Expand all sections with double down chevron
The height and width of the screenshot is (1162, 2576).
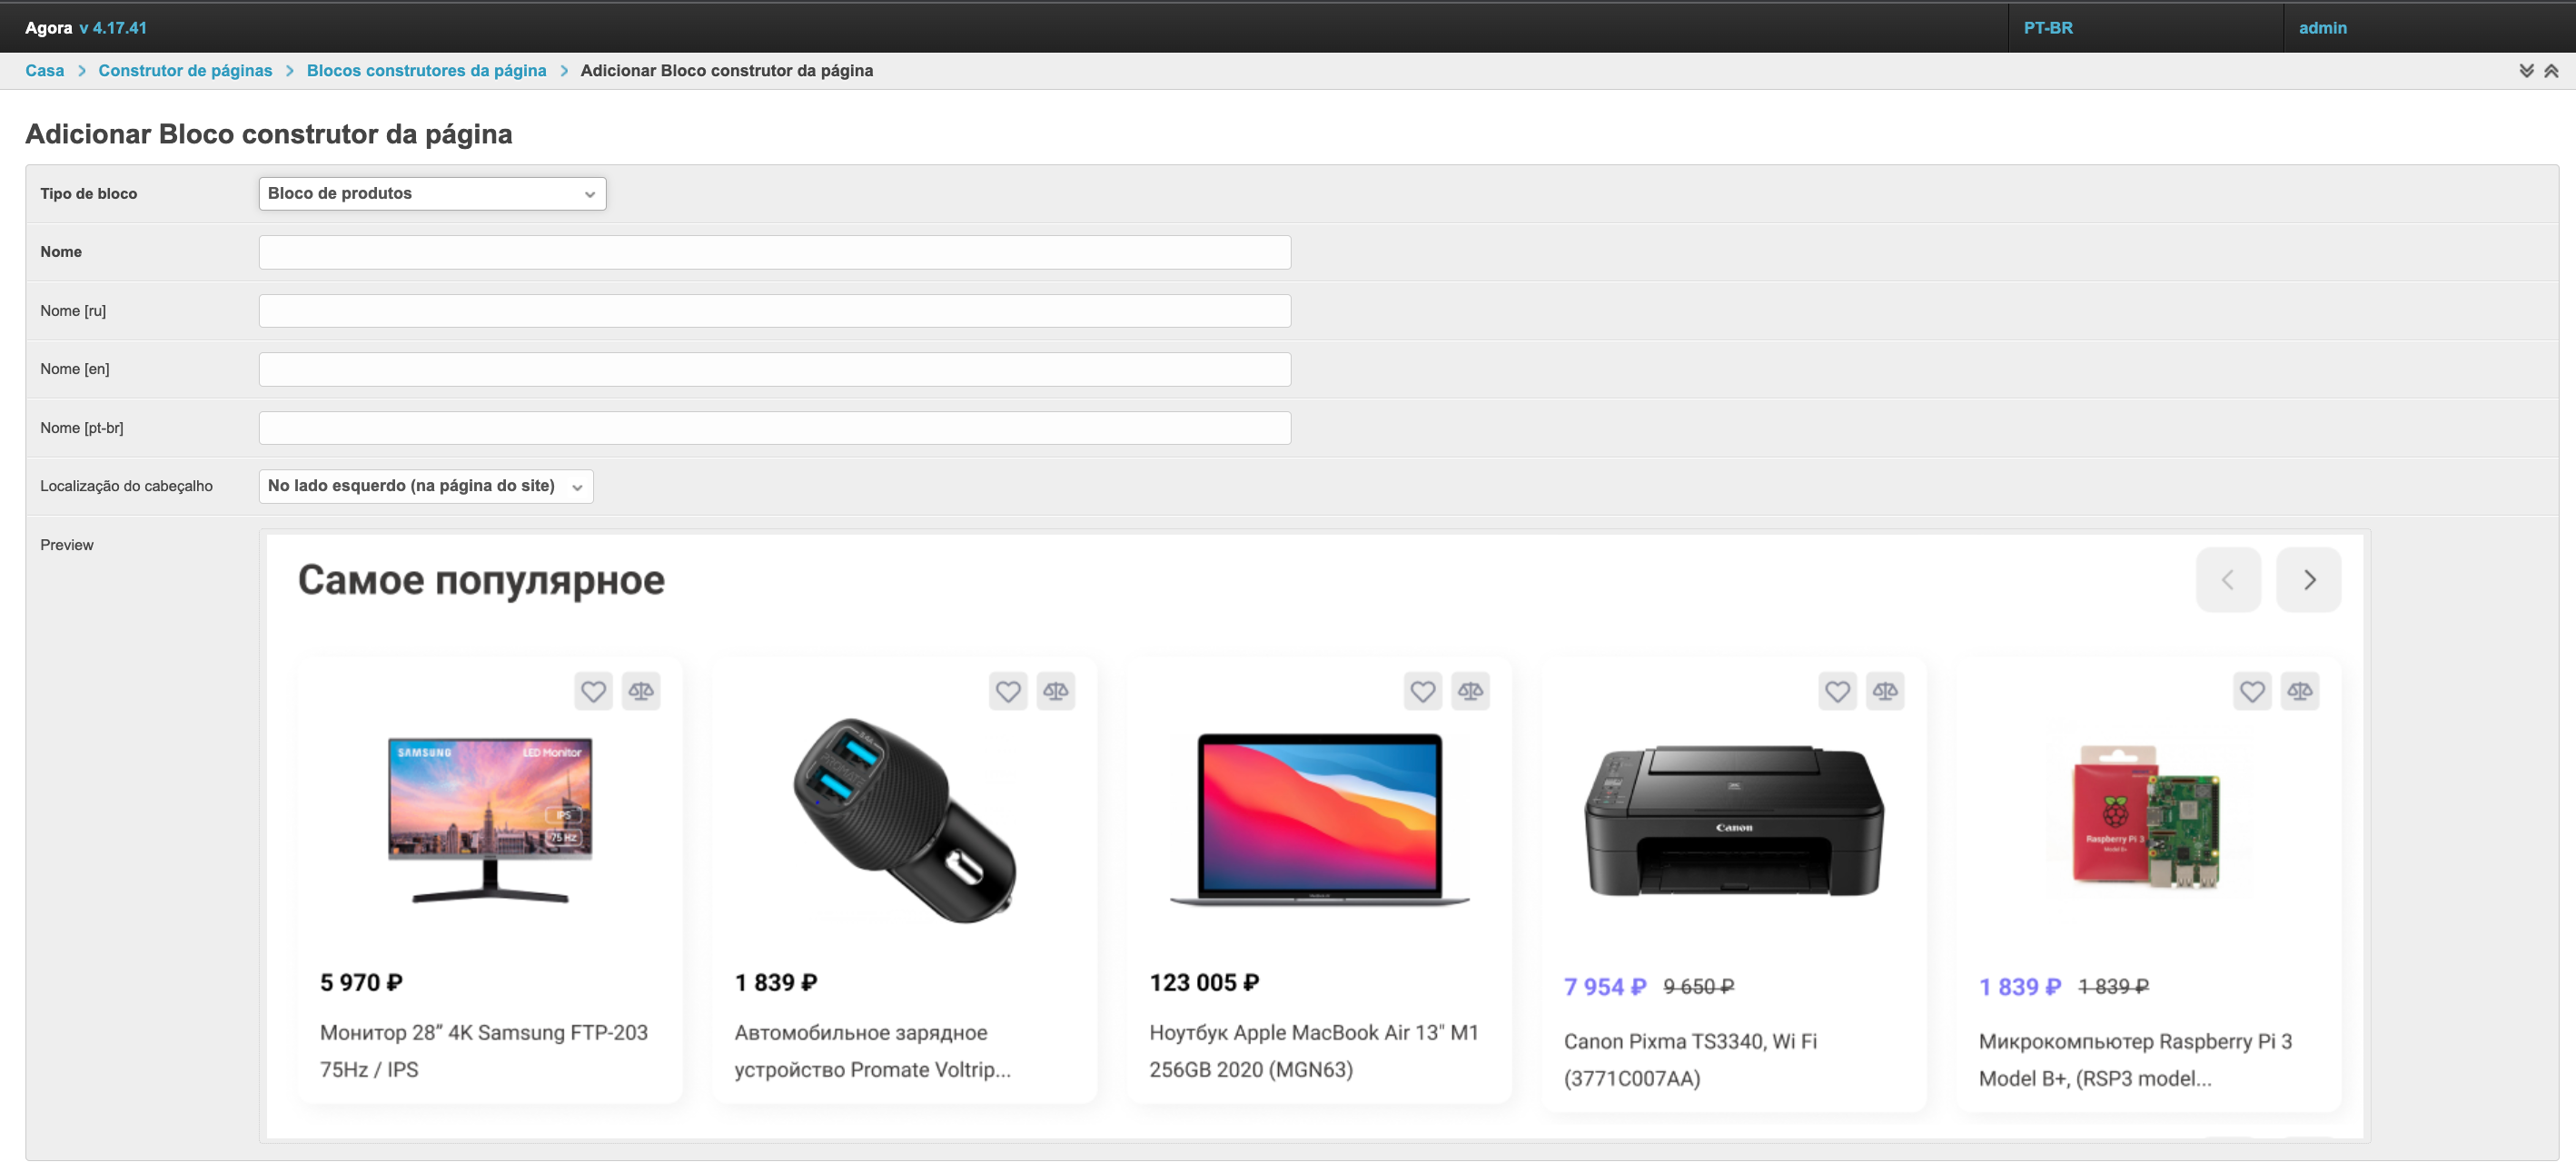tap(2526, 71)
